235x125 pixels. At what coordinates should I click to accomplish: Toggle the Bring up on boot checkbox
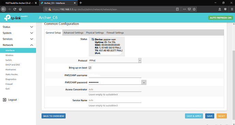(90, 68)
